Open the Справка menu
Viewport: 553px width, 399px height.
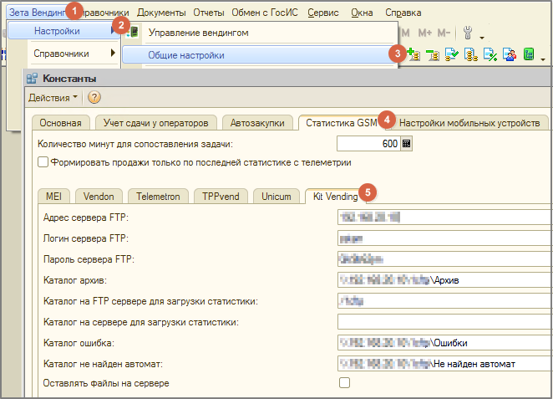[403, 13]
